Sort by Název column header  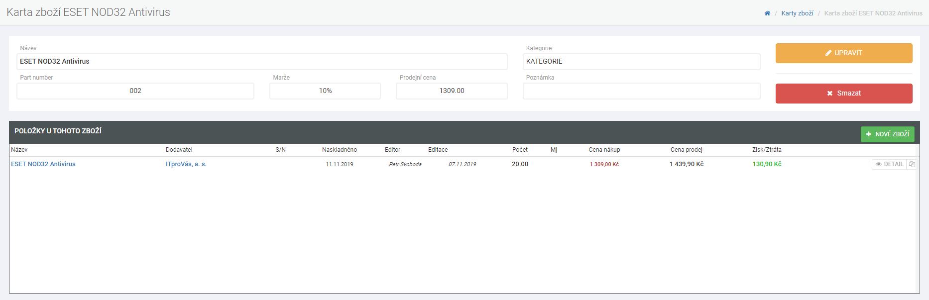pos(19,150)
